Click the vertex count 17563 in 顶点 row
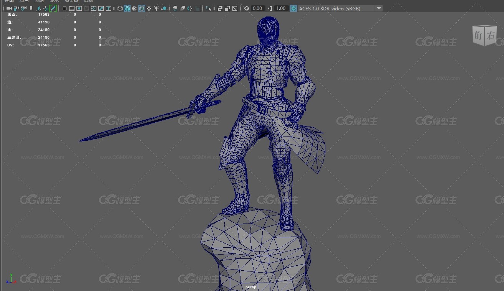This screenshot has width=504, height=291. (44, 14)
